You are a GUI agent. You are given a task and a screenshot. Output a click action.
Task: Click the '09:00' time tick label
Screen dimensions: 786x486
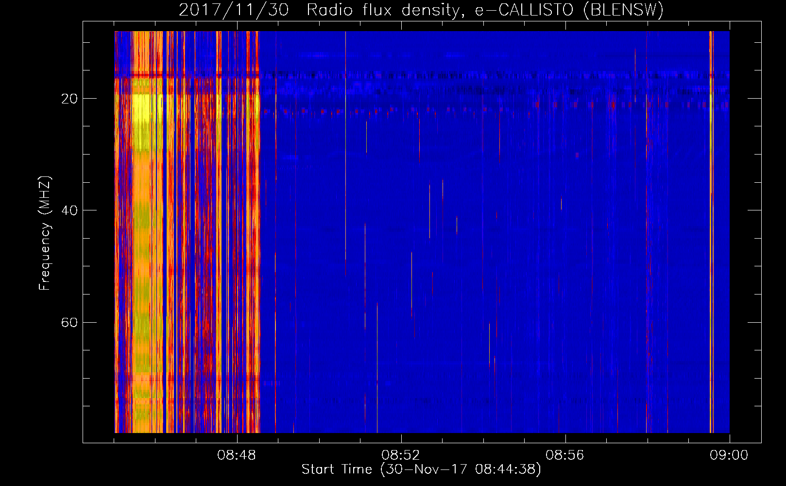pos(729,455)
